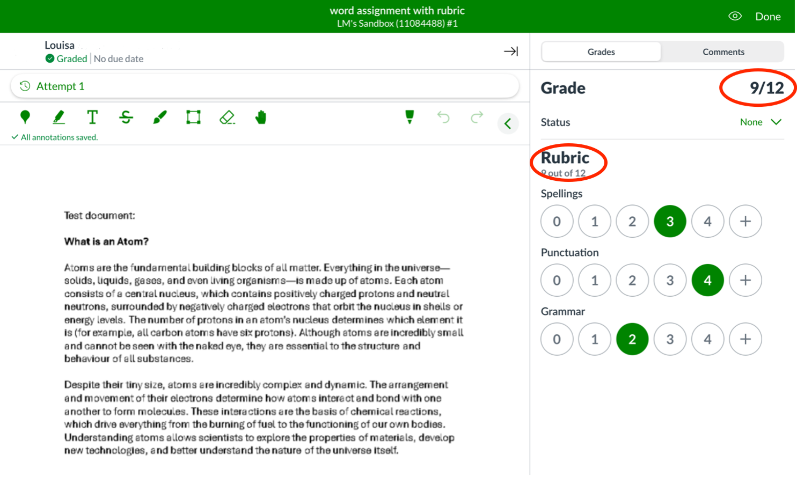Open the annotation color marker picker
The height and width of the screenshot is (477, 797).
point(410,117)
